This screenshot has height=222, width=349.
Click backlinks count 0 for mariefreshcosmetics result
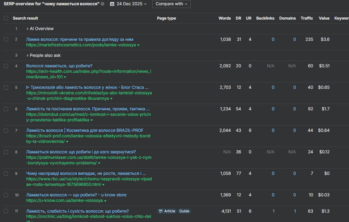pos(273,39)
